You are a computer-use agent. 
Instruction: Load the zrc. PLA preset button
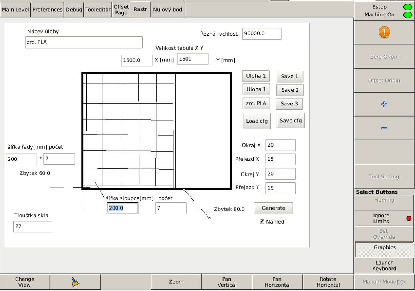256,103
